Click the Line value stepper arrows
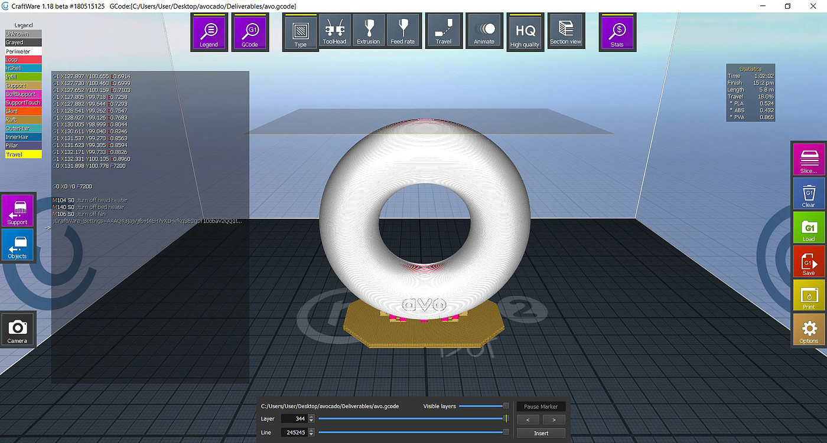The height and width of the screenshot is (443, 827). click(x=311, y=432)
